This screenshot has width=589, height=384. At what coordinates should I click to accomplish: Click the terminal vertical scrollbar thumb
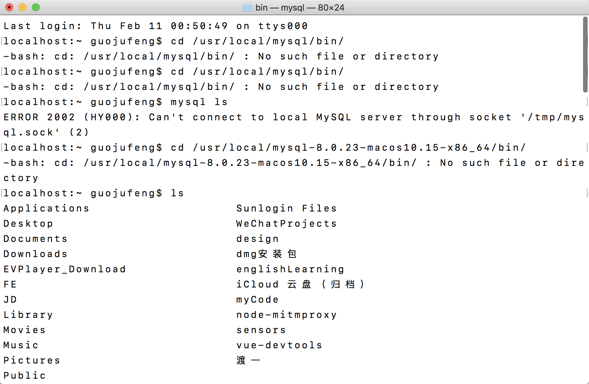(585, 55)
